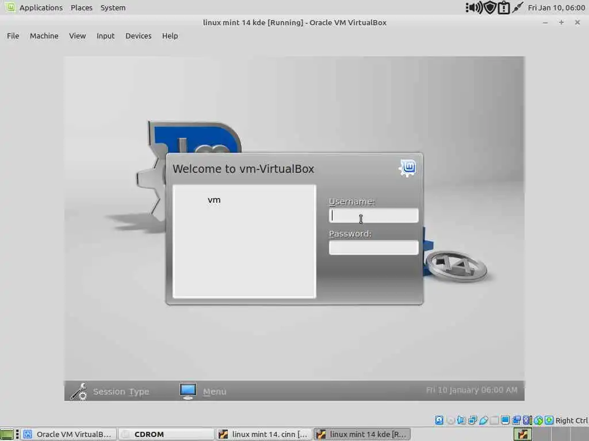Open the Applications menu in top panel
The image size is (589, 441).
pyautogui.click(x=41, y=7)
